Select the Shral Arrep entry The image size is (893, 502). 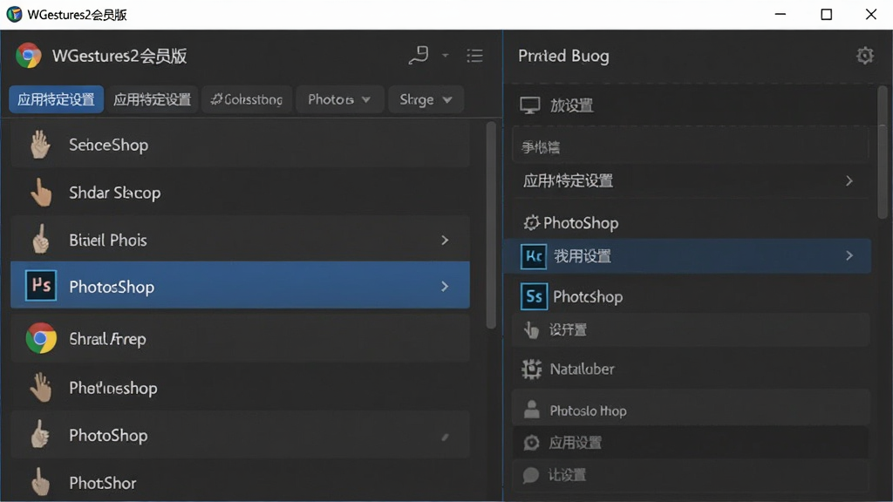[x=240, y=339]
